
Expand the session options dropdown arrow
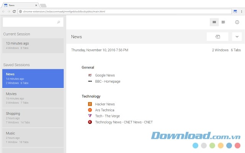pyautogui.click(x=237, y=37)
